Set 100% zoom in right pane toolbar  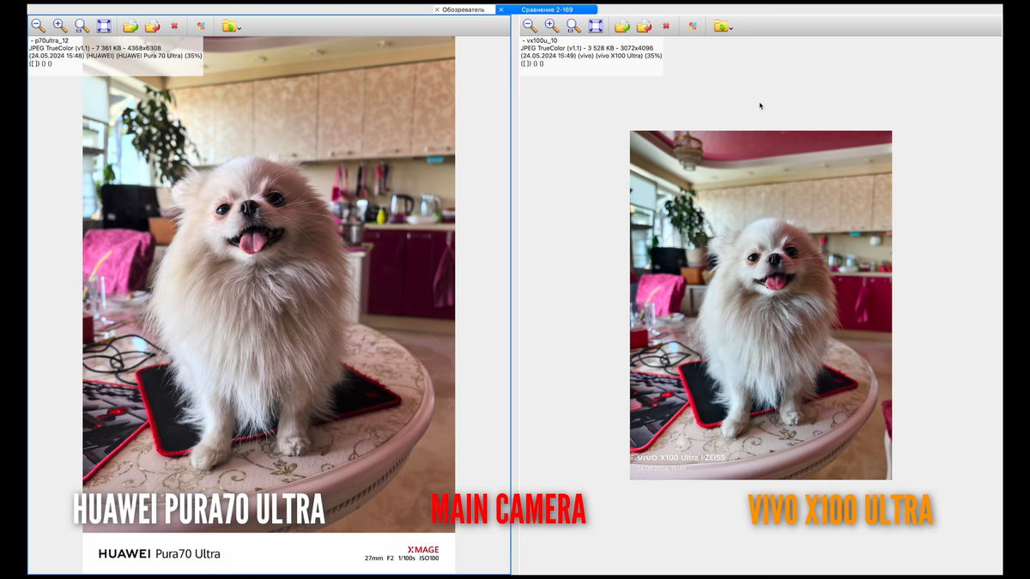[573, 27]
